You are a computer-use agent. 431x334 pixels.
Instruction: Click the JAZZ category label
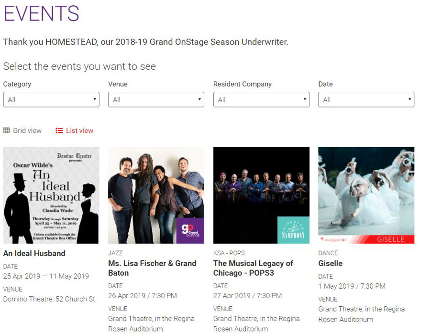(x=115, y=253)
